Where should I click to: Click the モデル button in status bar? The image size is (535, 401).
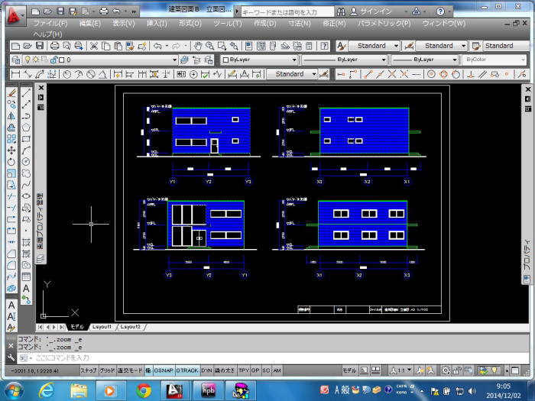tap(349, 370)
